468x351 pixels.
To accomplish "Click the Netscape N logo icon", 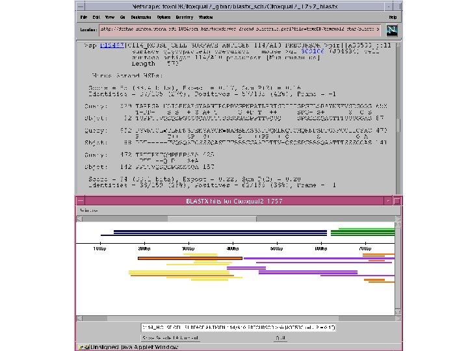I will tap(391, 30).
